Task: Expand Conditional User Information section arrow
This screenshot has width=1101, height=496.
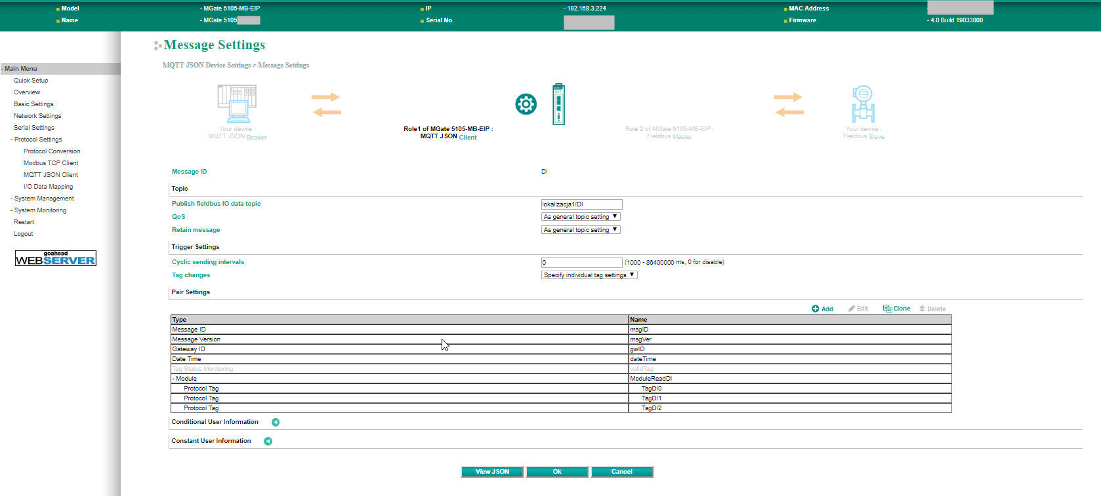Action: [x=276, y=422]
